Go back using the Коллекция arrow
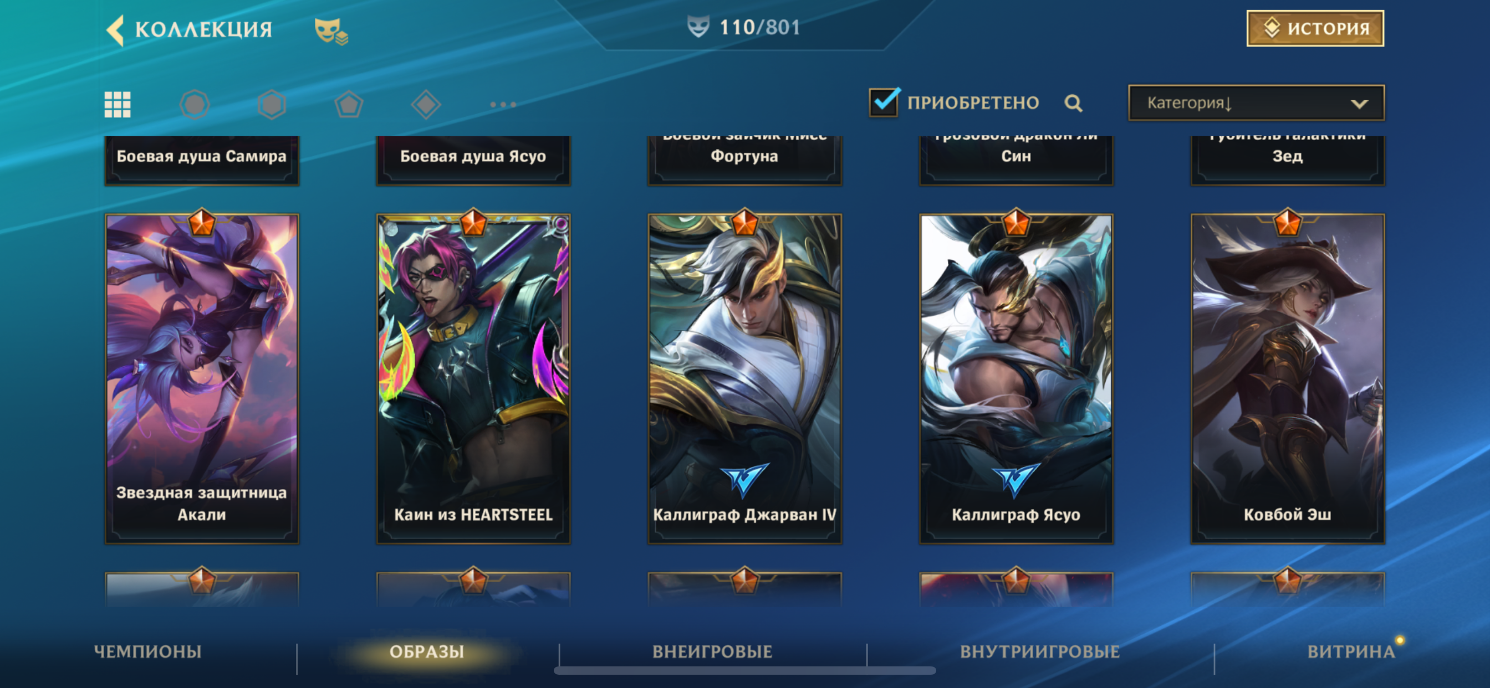 click(116, 29)
